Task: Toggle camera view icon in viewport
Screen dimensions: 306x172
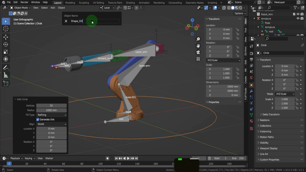Action: (198, 52)
